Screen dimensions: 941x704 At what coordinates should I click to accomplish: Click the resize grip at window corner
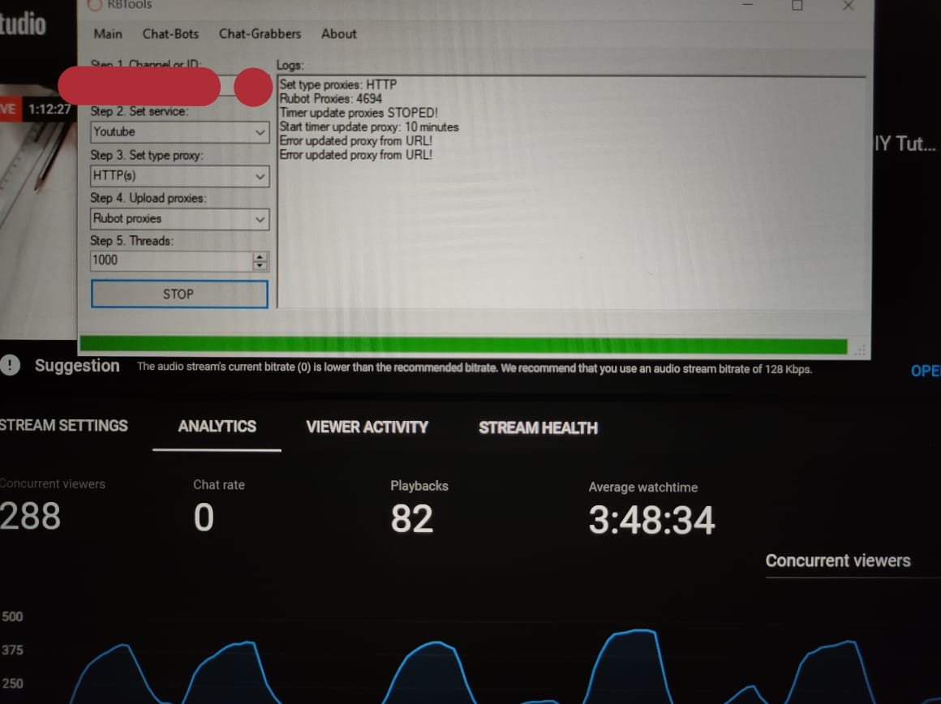coord(859,350)
